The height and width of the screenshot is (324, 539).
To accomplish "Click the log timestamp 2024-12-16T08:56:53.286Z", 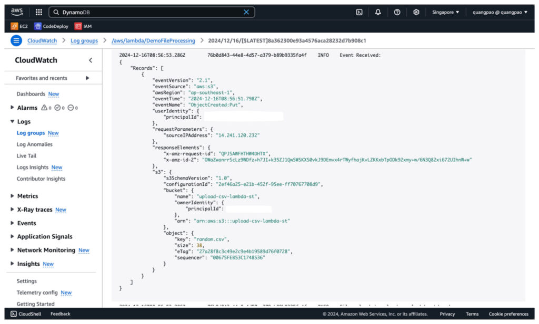I will click(152, 55).
